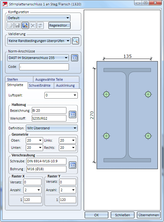Open the Verschraubung catalog table icon
The width and height of the screenshot is (164, 222).
pyautogui.click(x=73, y=165)
